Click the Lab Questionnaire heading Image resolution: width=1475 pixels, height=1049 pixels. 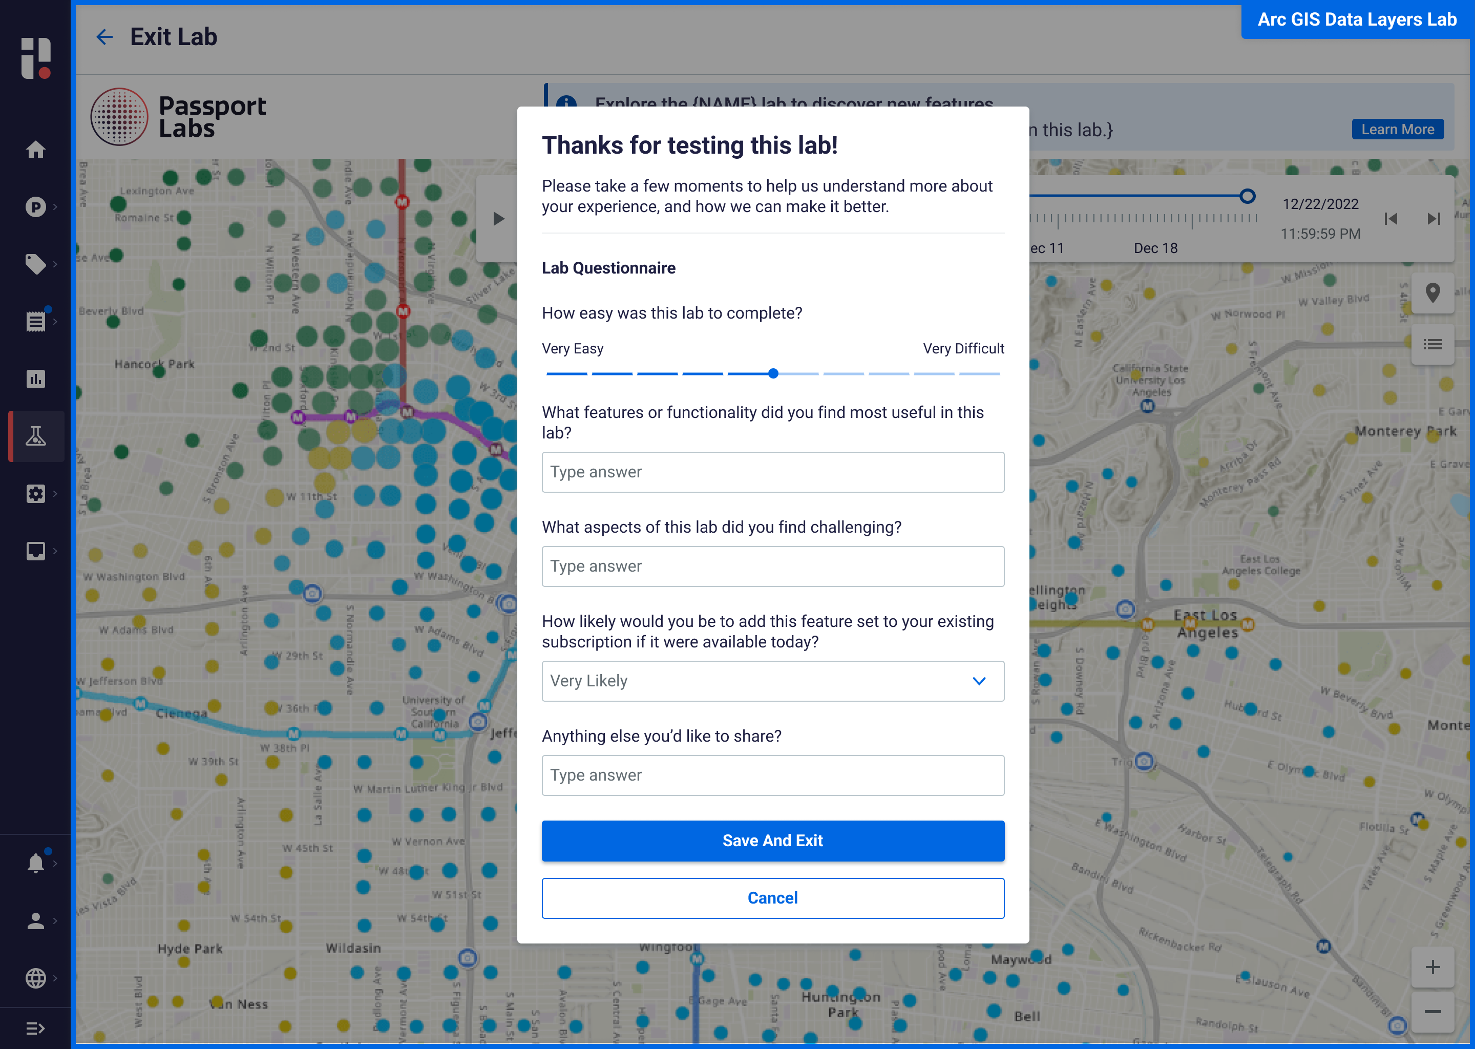tap(608, 268)
